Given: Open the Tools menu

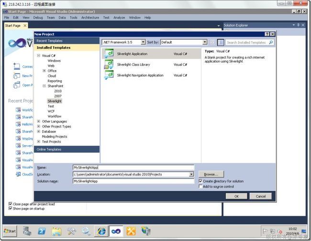Looking at the screenshot, I should click(x=73, y=17).
